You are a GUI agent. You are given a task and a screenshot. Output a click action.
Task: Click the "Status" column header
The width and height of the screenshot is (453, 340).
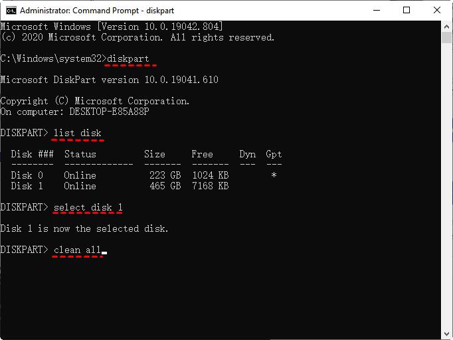(80, 154)
